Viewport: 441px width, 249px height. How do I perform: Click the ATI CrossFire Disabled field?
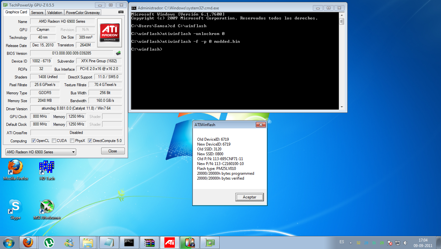pos(76,133)
